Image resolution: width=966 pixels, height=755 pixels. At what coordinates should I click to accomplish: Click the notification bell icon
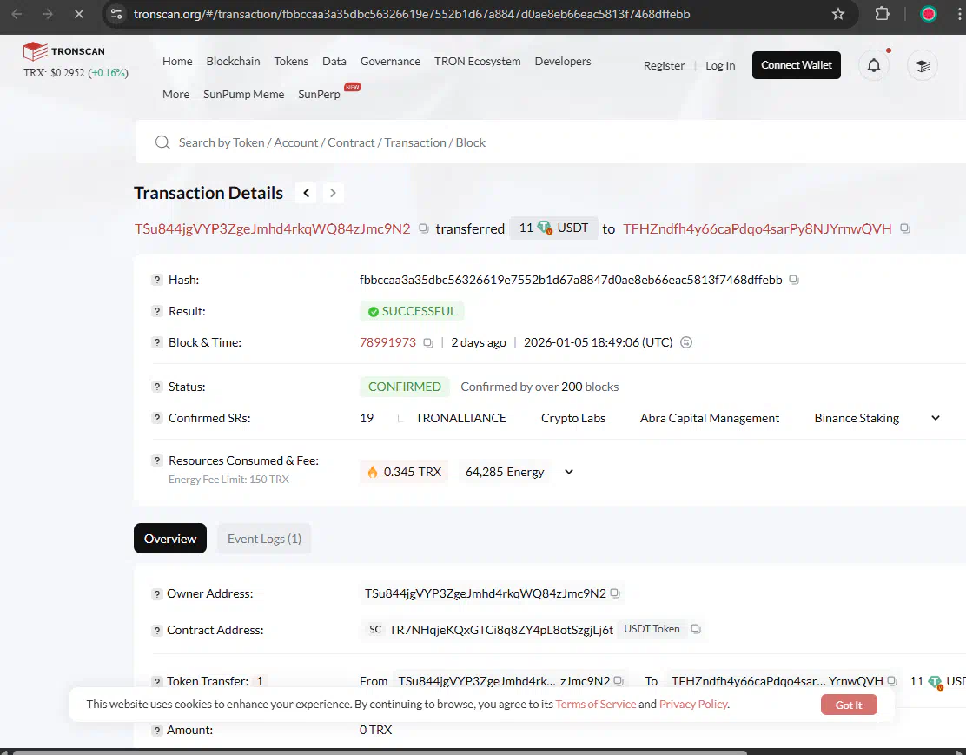[x=874, y=66]
